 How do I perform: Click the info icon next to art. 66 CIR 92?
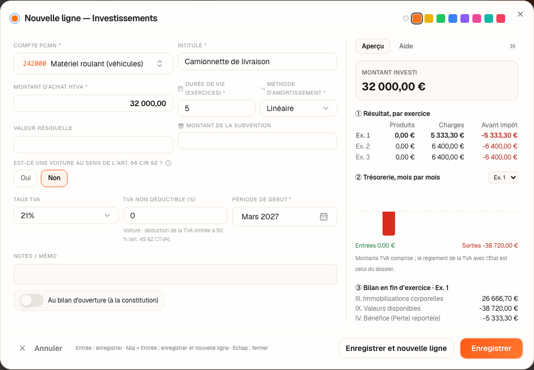coord(168,163)
